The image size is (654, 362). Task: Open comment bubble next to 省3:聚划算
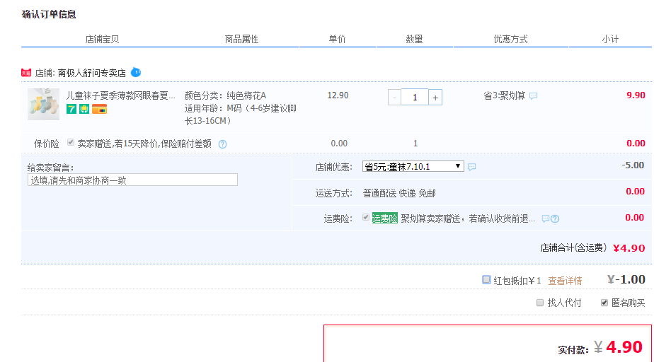click(x=533, y=96)
